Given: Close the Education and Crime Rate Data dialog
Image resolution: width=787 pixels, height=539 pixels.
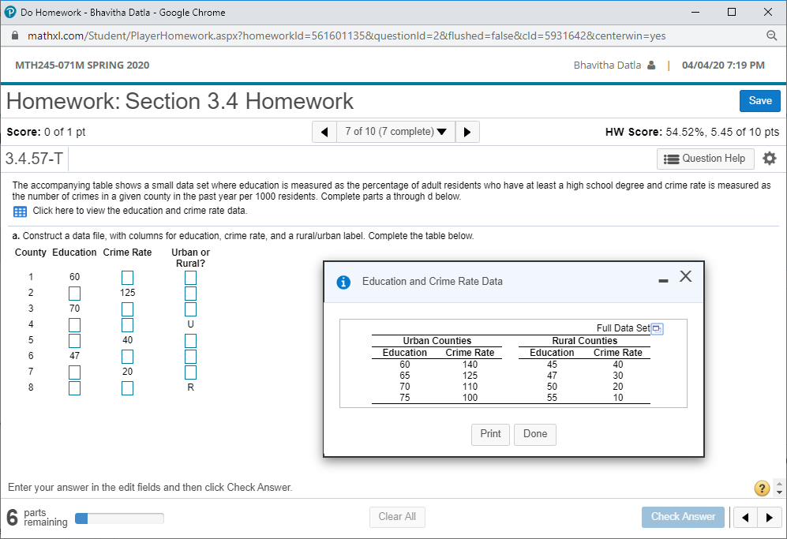Looking at the screenshot, I should (x=686, y=276).
